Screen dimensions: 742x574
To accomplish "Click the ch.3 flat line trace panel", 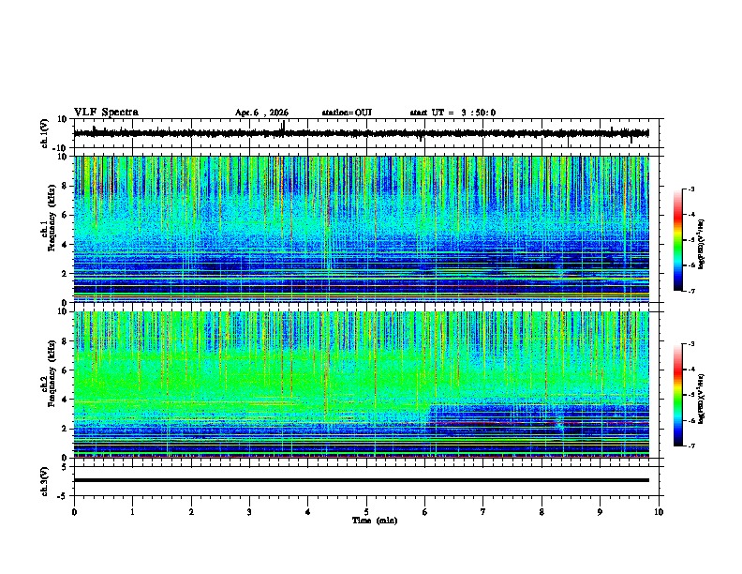I will click(368, 481).
